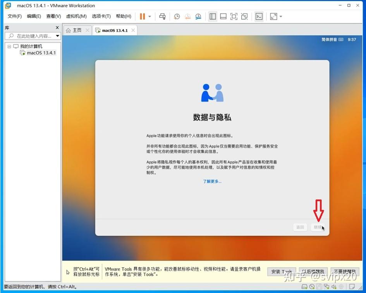Screen dimensions: 366x293
Task: Open the 选项卡(T) menu
Action: point(101,16)
